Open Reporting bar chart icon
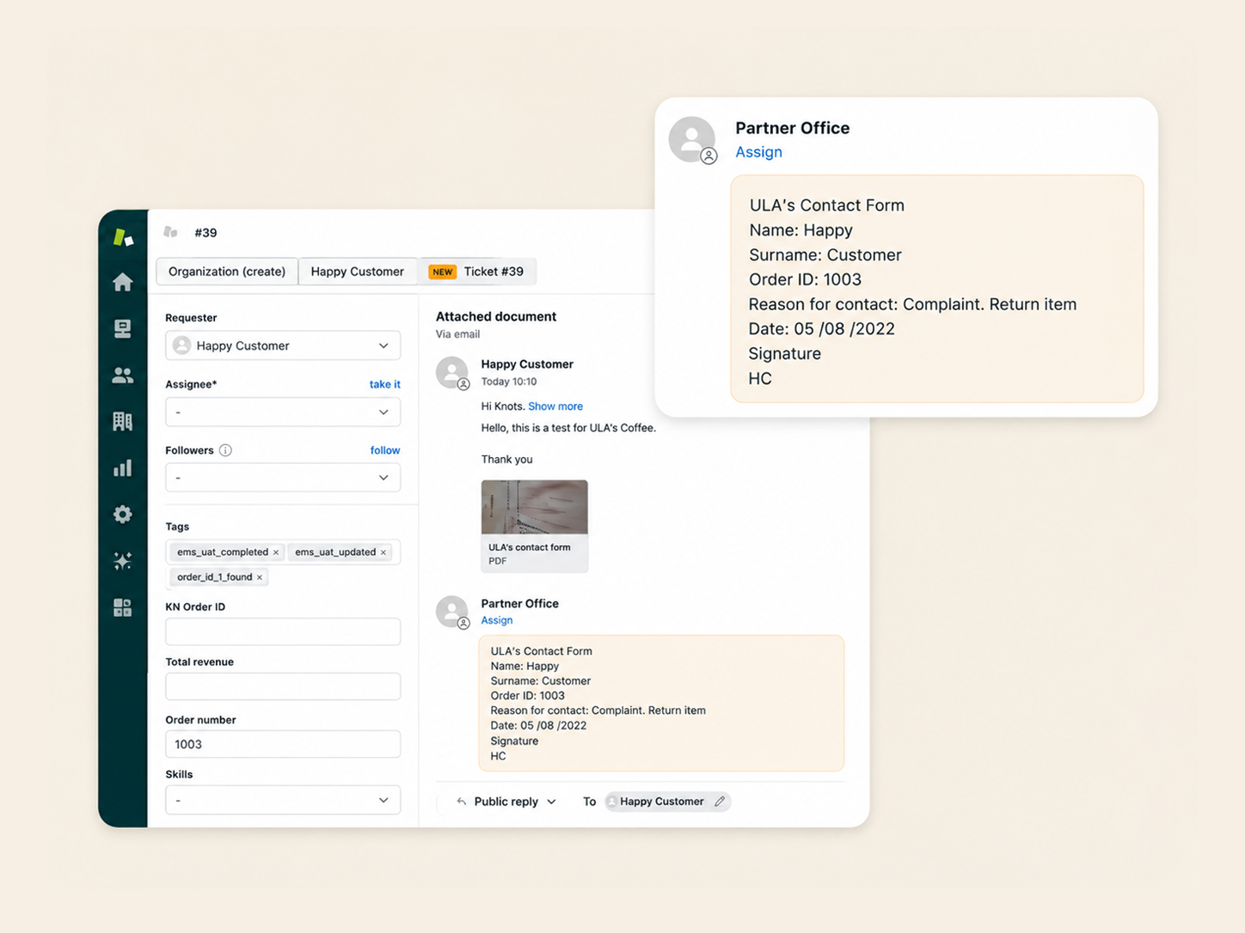The image size is (1245, 933). pos(123,467)
